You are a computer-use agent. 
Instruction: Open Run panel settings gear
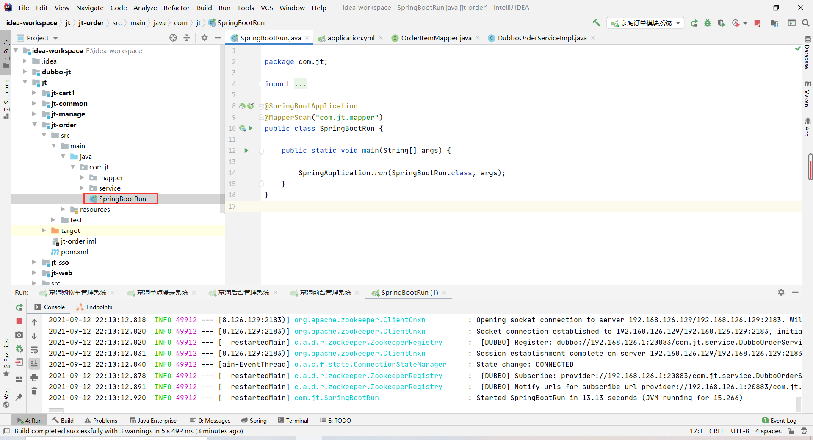click(x=781, y=292)
